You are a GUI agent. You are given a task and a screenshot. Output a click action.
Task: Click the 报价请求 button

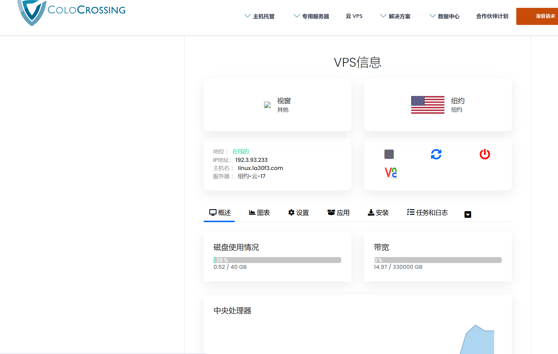coord(545,16)
